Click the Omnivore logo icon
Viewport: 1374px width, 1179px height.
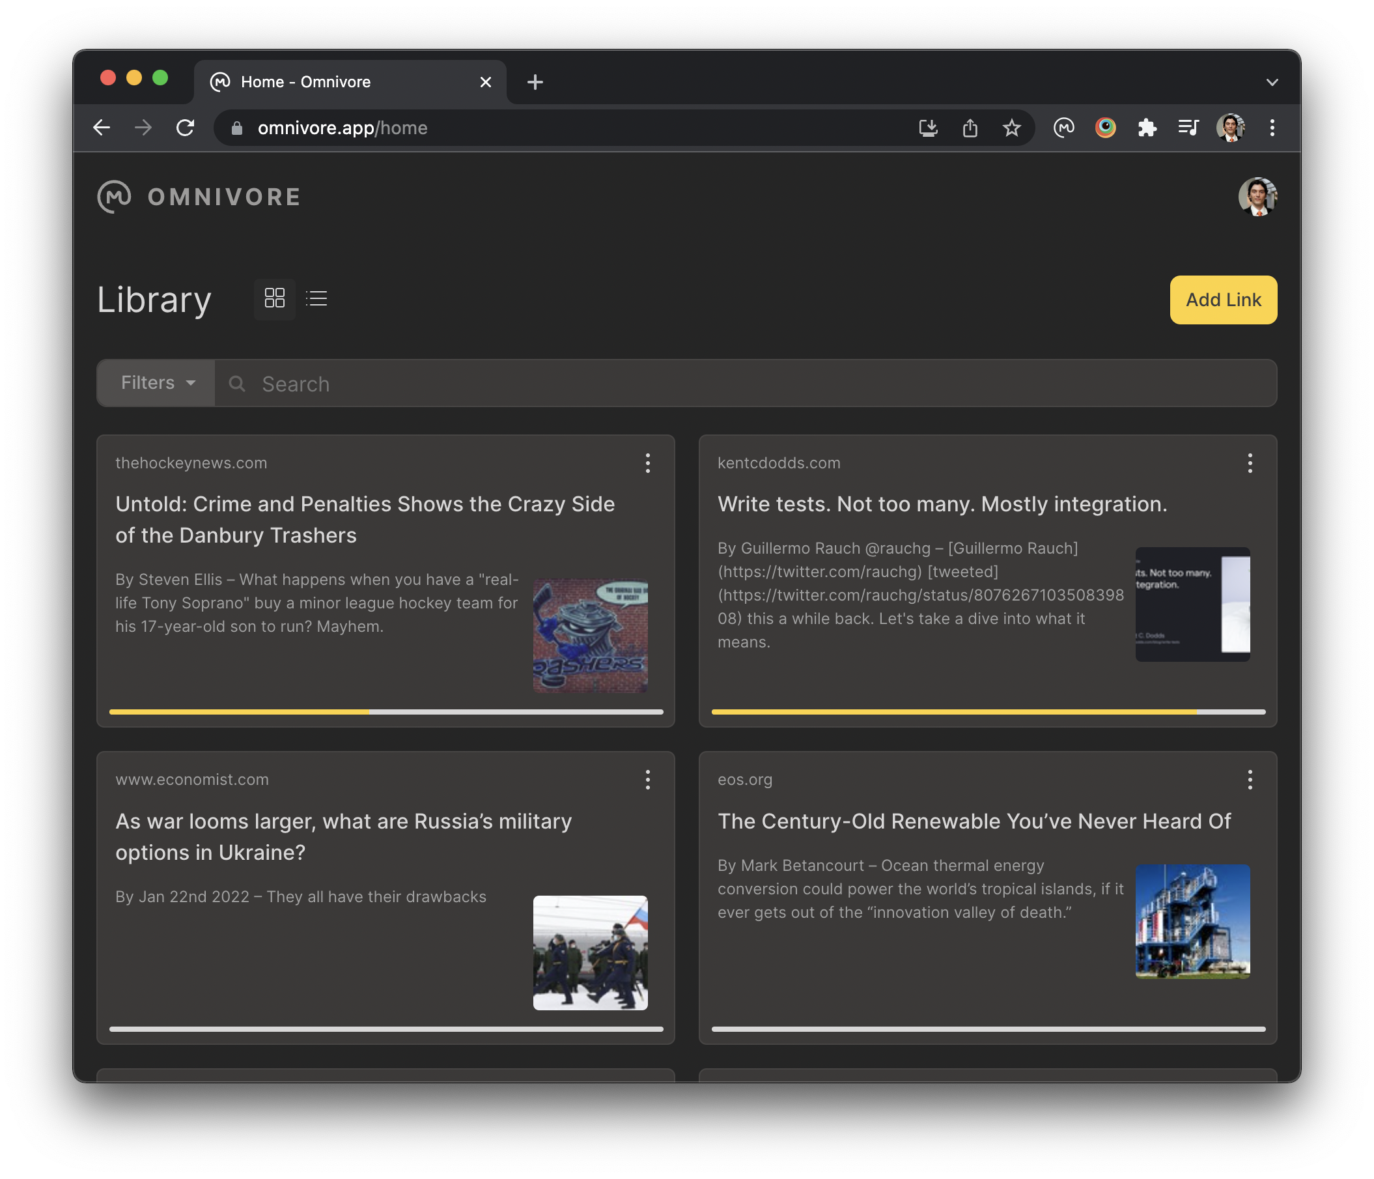(x=114, y=197)
